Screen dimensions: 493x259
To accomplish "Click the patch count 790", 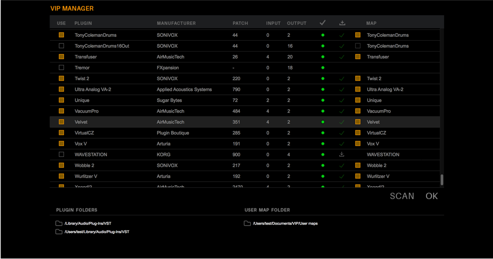I will pos(236,89).
